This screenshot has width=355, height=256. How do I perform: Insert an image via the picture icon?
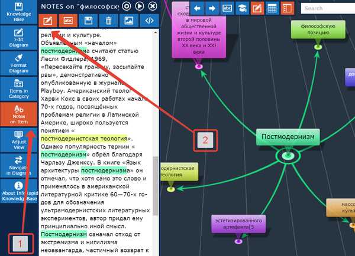tap(129, 21)
